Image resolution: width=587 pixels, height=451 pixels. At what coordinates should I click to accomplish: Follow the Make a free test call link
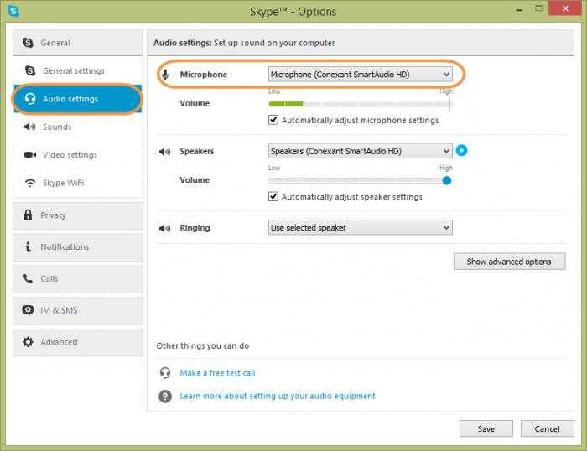pyautogui.click(x=217, y=373)
